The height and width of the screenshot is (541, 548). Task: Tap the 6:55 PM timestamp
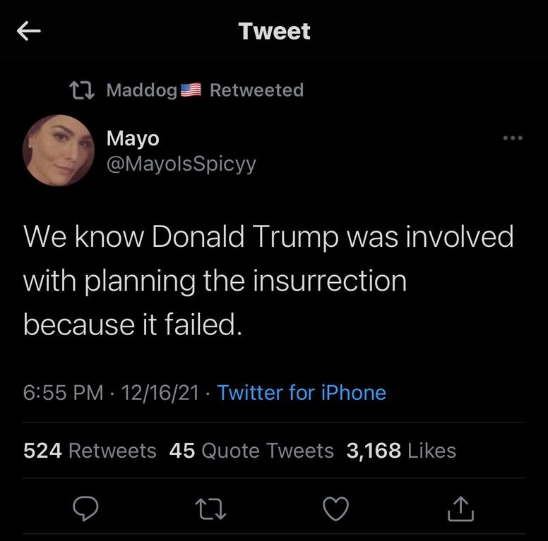click(64, 392)
